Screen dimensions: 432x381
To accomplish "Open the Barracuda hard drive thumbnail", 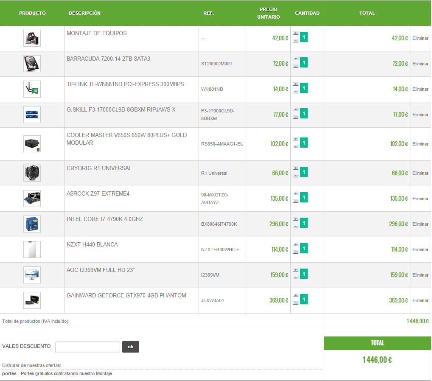I will pyautogui.click(x=32, y=64).
